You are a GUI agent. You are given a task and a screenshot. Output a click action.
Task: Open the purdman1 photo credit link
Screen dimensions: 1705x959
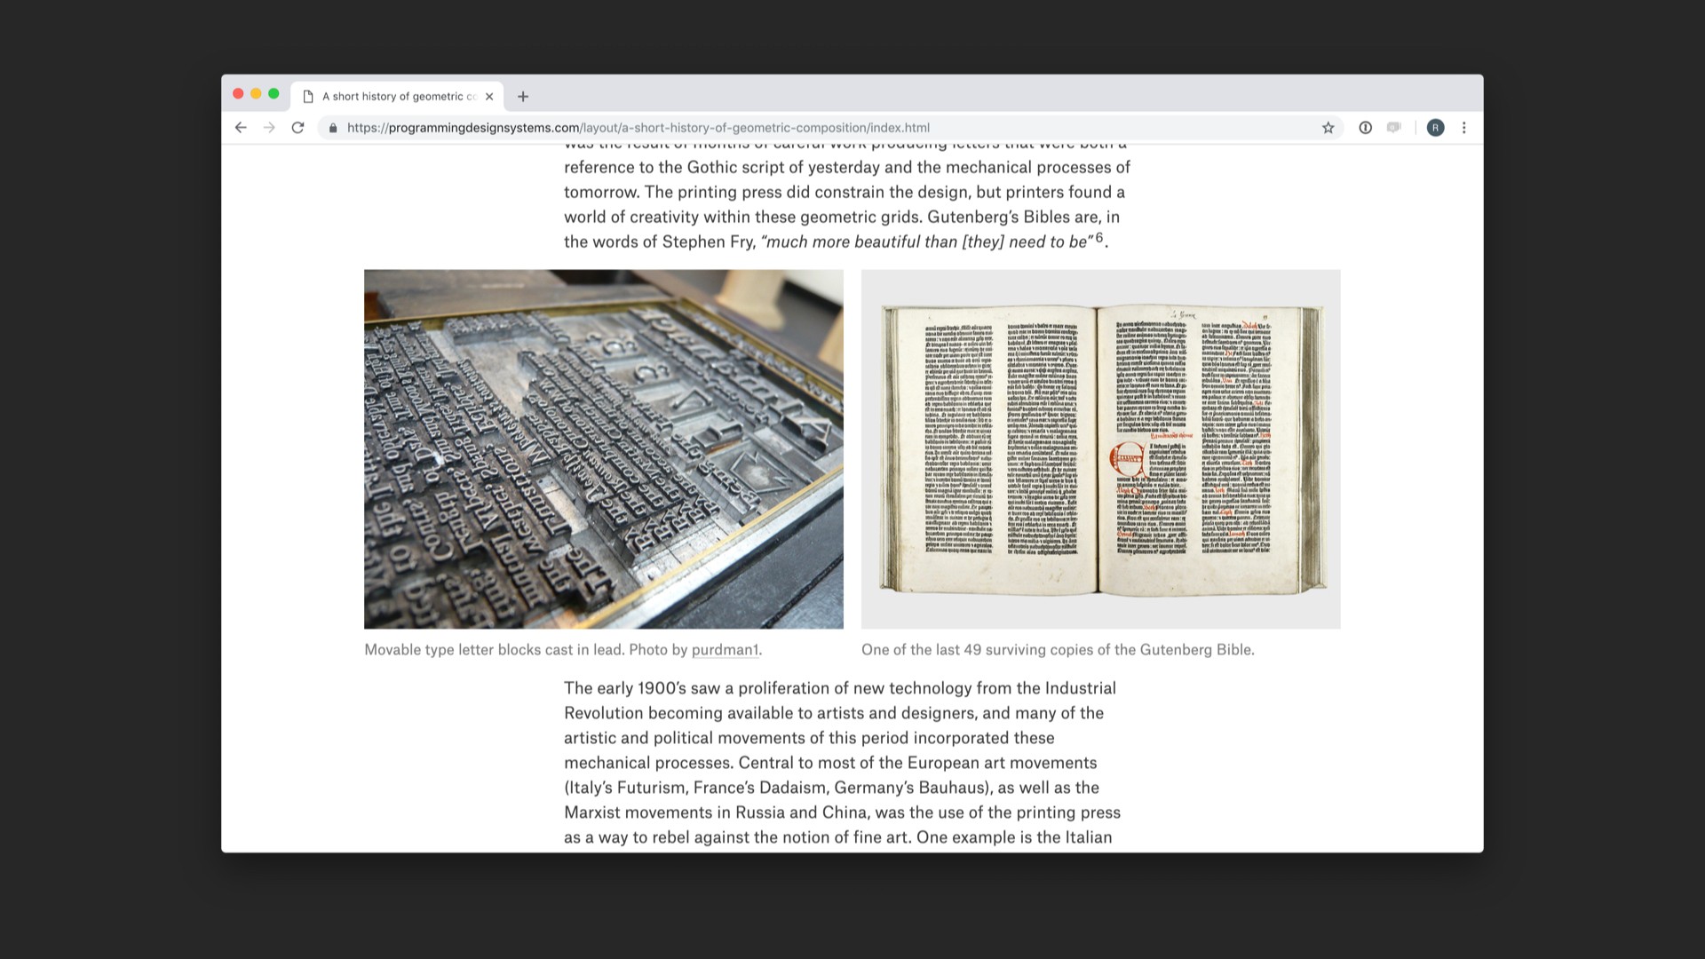click(725, 650)
